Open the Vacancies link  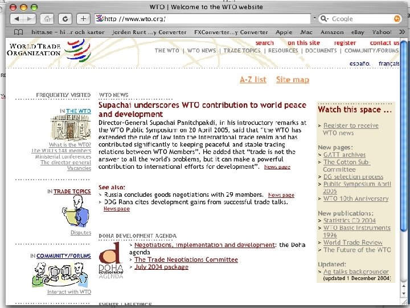(x=79, y=168)
